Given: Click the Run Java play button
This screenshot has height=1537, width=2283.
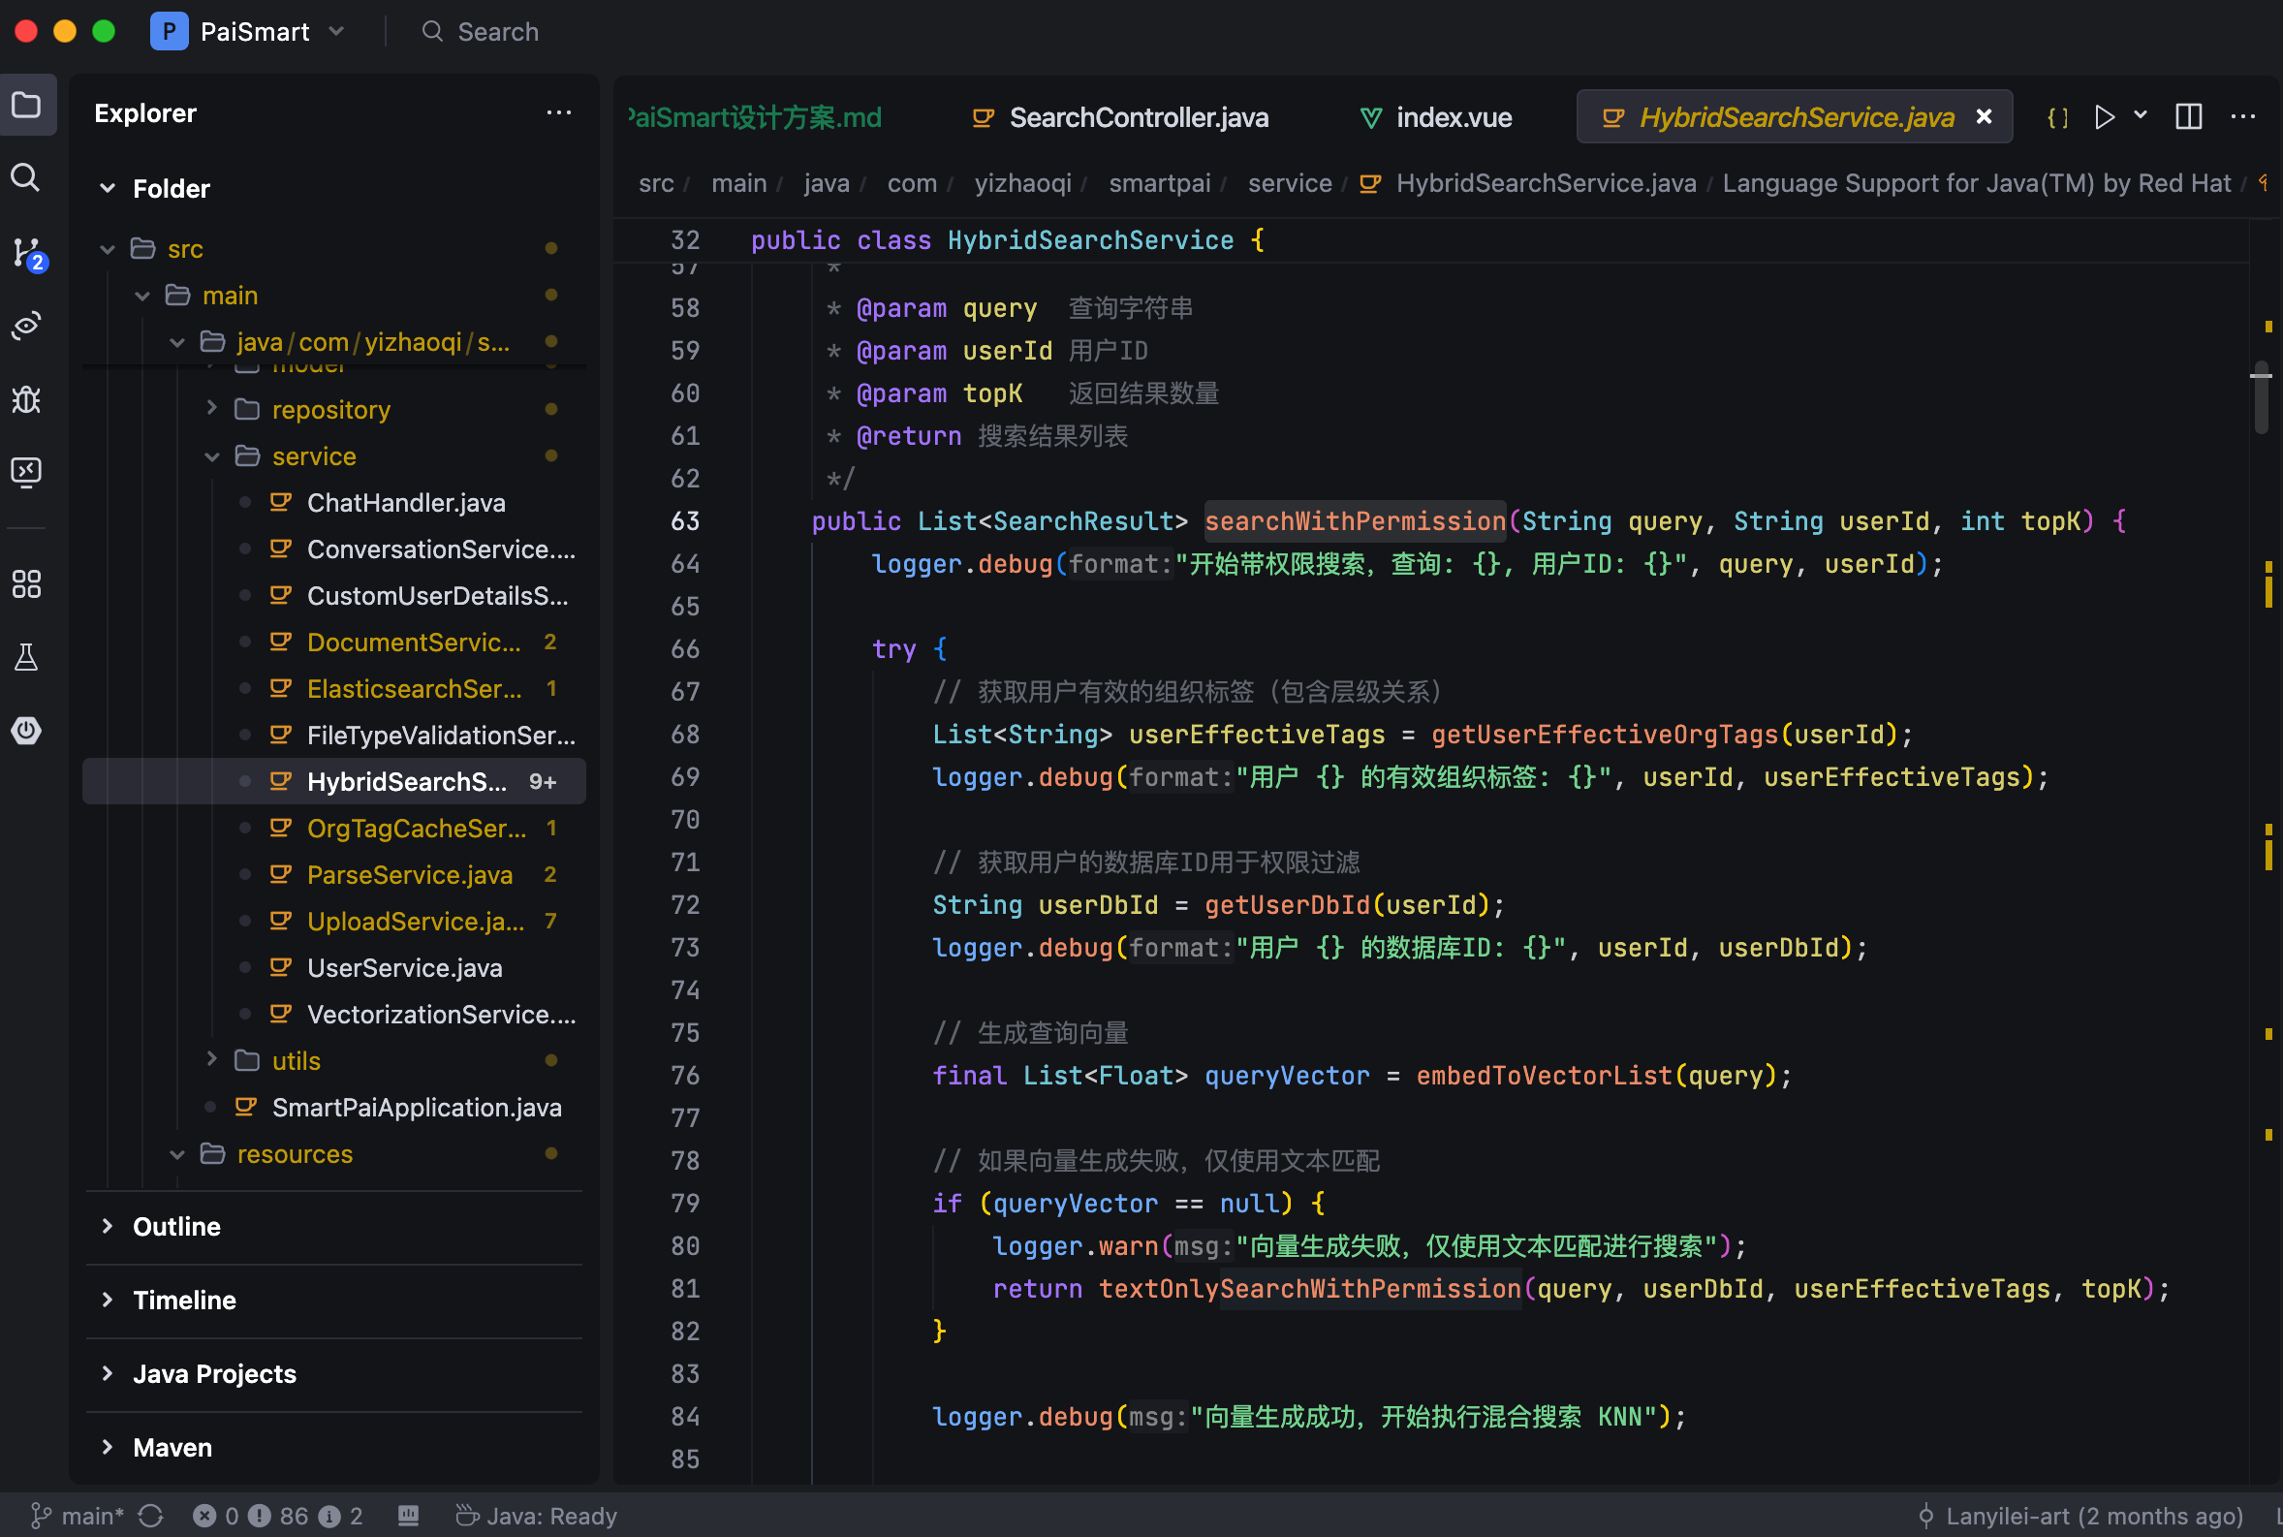Looking at the screenshot, I should click(x=2104, y=117).
